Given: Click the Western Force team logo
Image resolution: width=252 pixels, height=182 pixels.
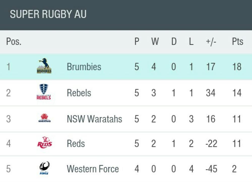Looking at the screenshot, I should (x=44, y=168).
